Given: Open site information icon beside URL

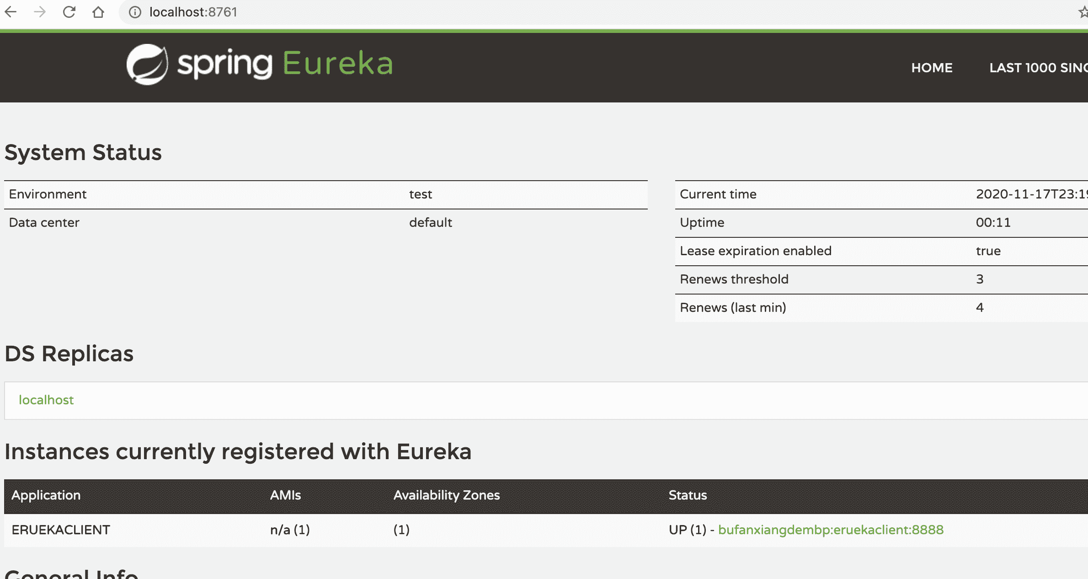Looking at the screenshot, I should tap(135, 12).
